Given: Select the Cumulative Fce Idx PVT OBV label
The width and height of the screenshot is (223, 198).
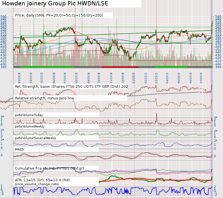Looking at the screenshot, I should [x=49, y=168].
